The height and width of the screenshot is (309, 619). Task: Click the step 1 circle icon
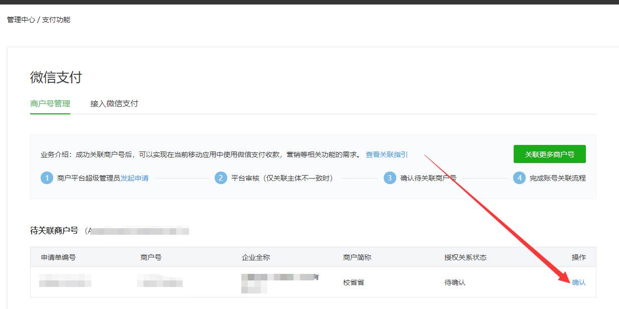coord(47,178)
